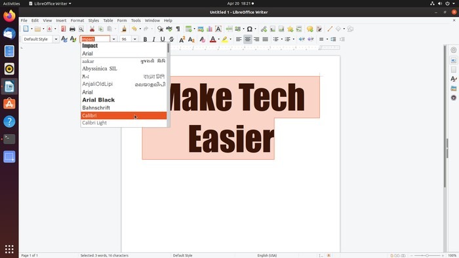Image resolution: width=459 pixels, height=258 pixels.
Task: Click the Strikethrough icon
Action: point(172,39)
